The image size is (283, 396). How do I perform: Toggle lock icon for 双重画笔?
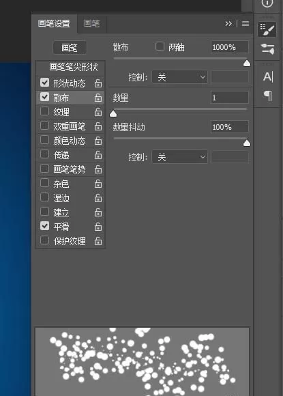click(98, 126)
